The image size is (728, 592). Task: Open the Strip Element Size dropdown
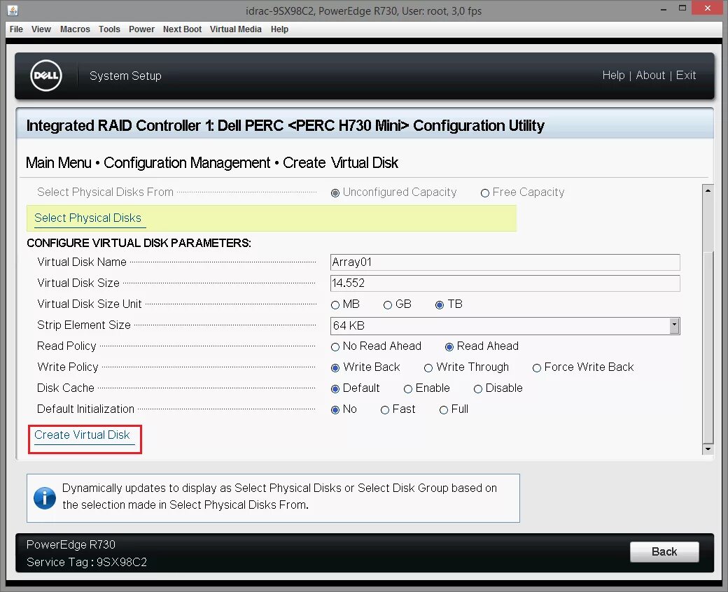673,325
